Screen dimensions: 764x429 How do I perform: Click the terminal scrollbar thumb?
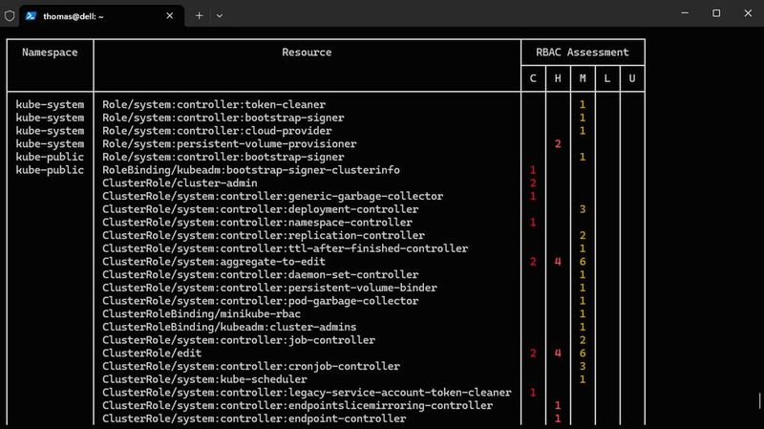(x=759, y=400)
